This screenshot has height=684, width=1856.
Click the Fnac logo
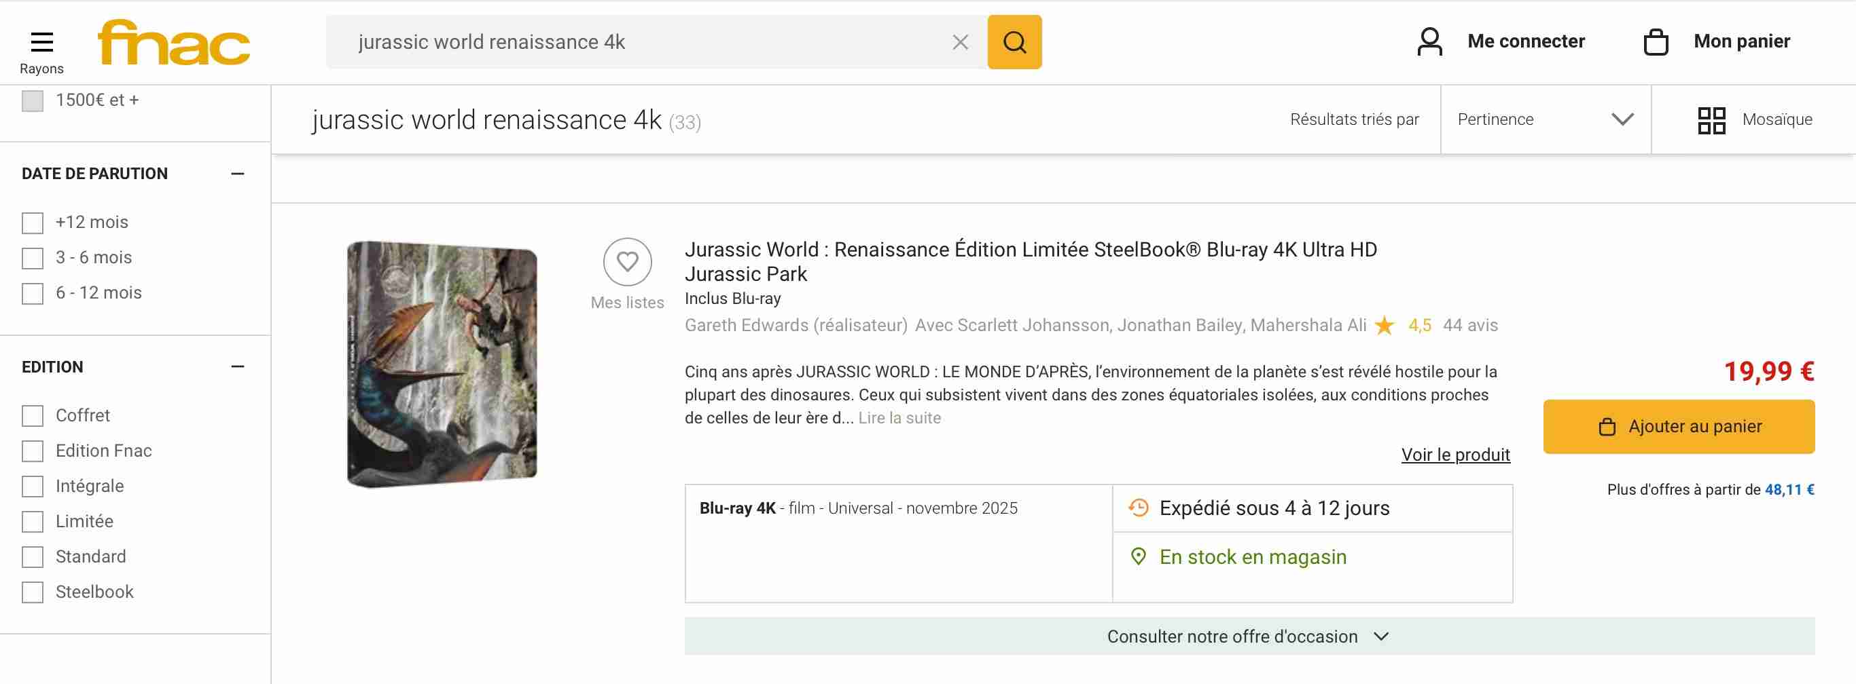[174, 43]
